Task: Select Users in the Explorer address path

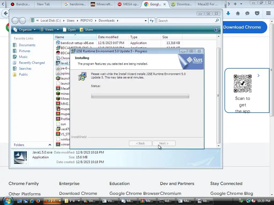Action: [71, 21]
